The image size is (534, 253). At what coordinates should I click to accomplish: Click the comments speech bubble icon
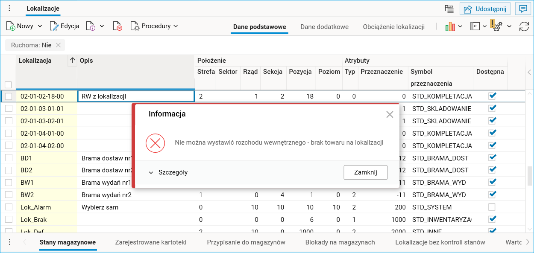click(x=522, y=9)
